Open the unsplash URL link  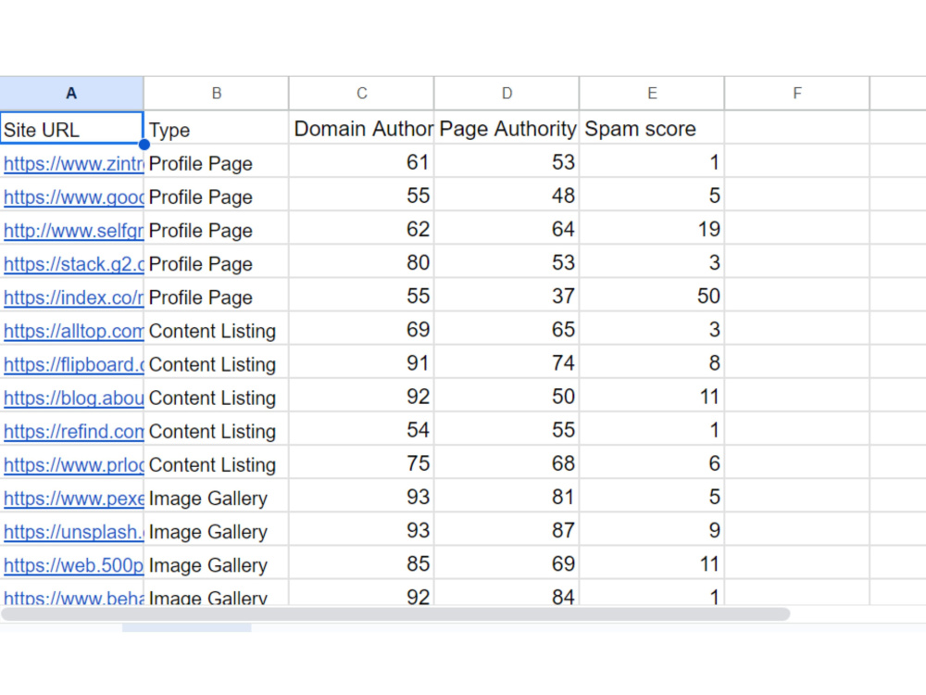pos(73,532)
